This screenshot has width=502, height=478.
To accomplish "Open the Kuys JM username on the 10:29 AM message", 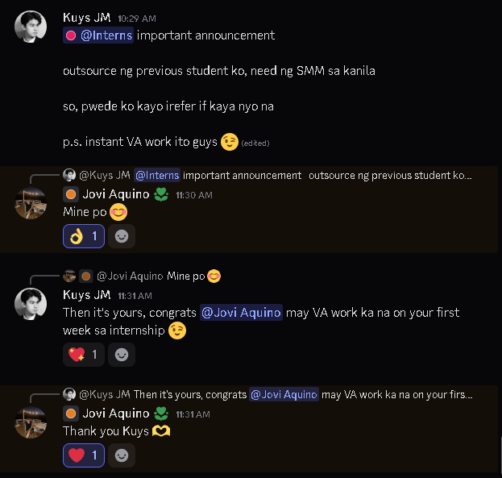I will [87, 17].
